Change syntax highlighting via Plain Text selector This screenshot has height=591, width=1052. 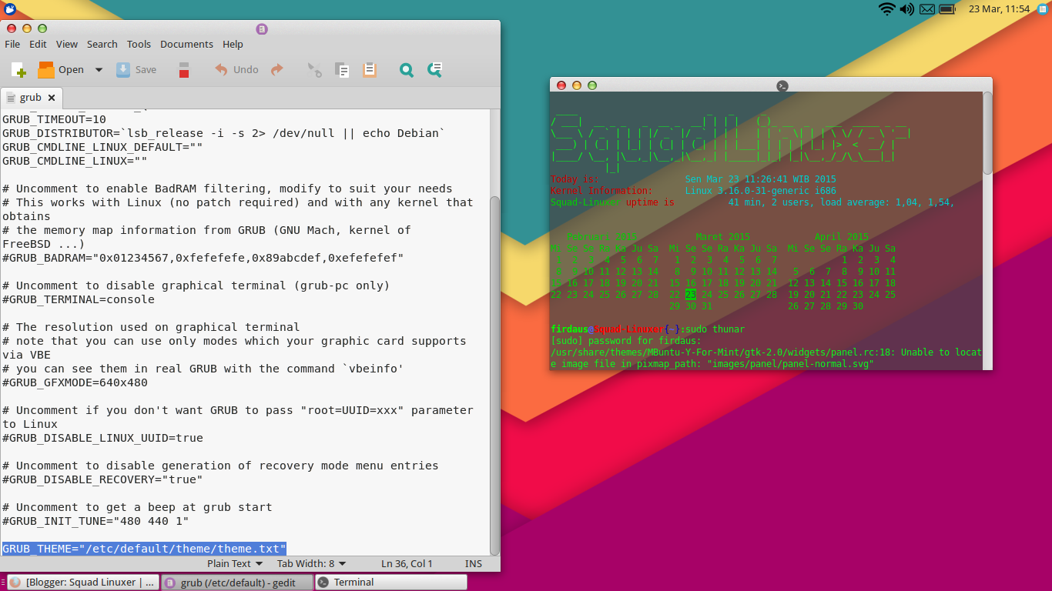[x=233, y=563]
